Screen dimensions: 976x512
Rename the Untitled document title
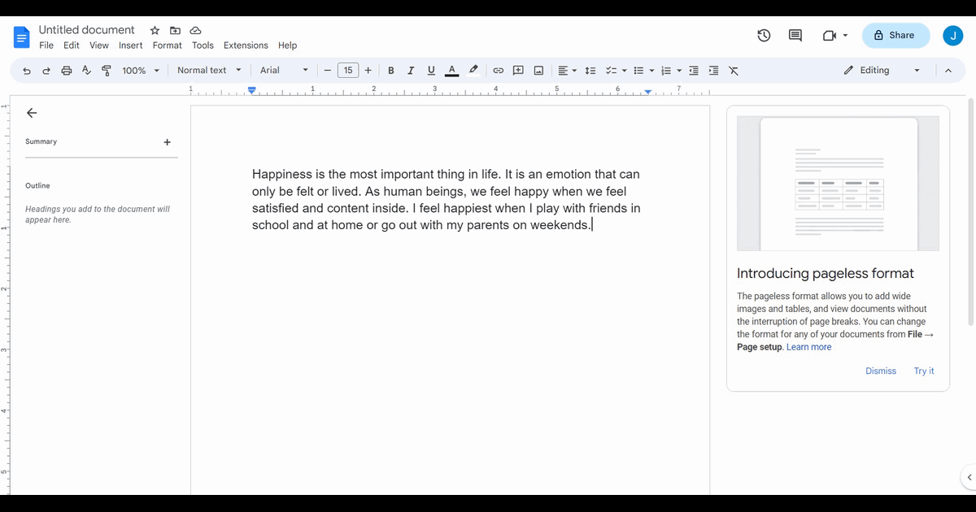pos(87,30)
